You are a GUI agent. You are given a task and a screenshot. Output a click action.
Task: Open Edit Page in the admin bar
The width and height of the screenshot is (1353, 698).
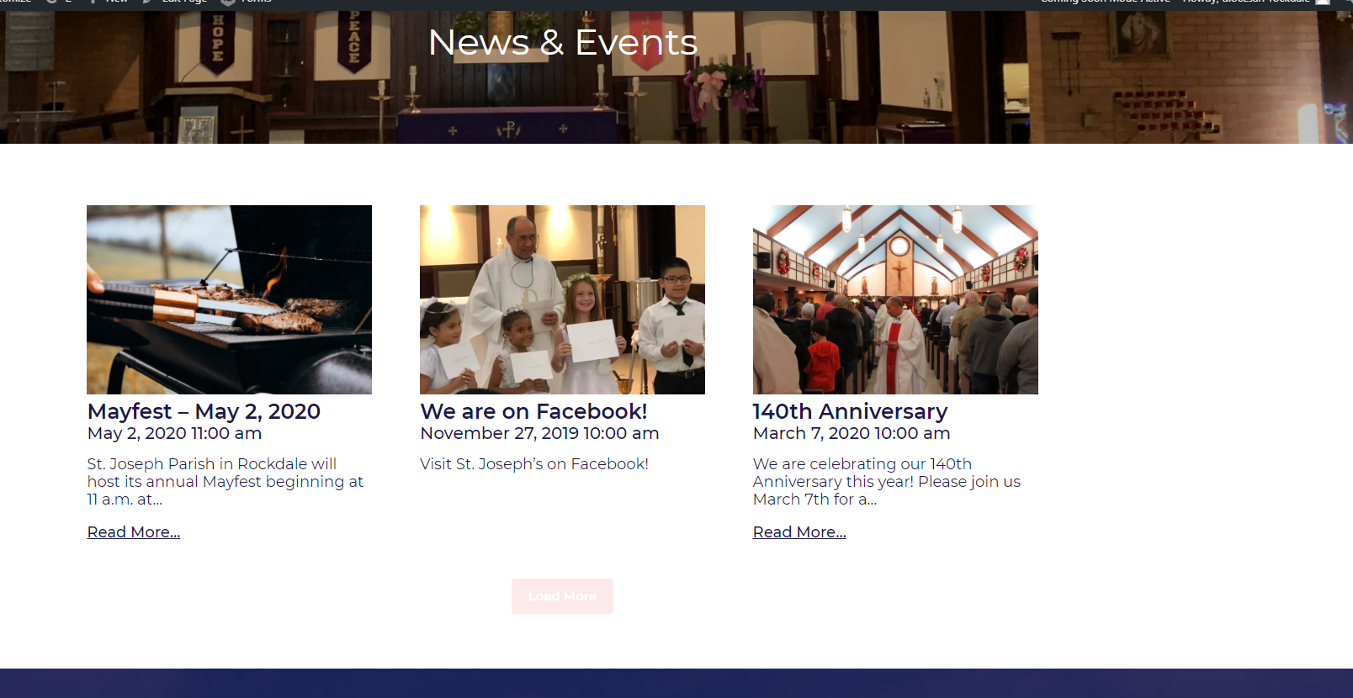click(x=175, y=3)
